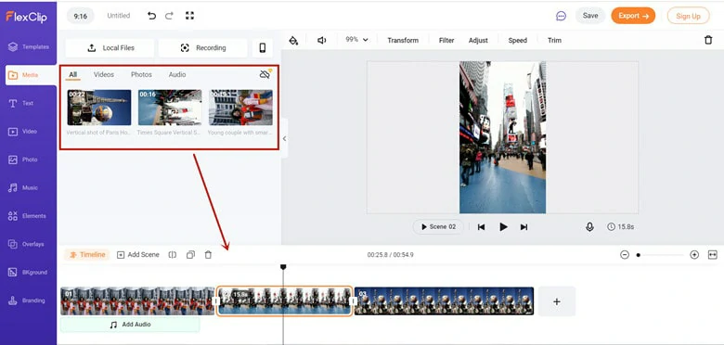Click the Export button

(x=633, y=16)
